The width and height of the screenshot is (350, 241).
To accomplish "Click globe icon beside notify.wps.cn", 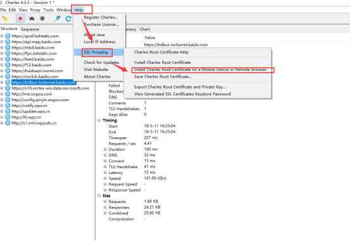I will (x=8, y=106).
